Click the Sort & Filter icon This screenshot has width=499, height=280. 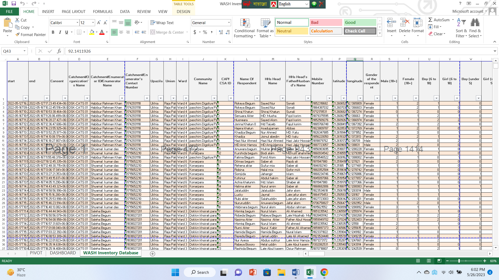461,23
